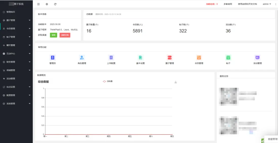The width and height of the screenshot is (278, 143).
Task: Click the sidebar 站点设置 icon
Action: tap(4, 87)
